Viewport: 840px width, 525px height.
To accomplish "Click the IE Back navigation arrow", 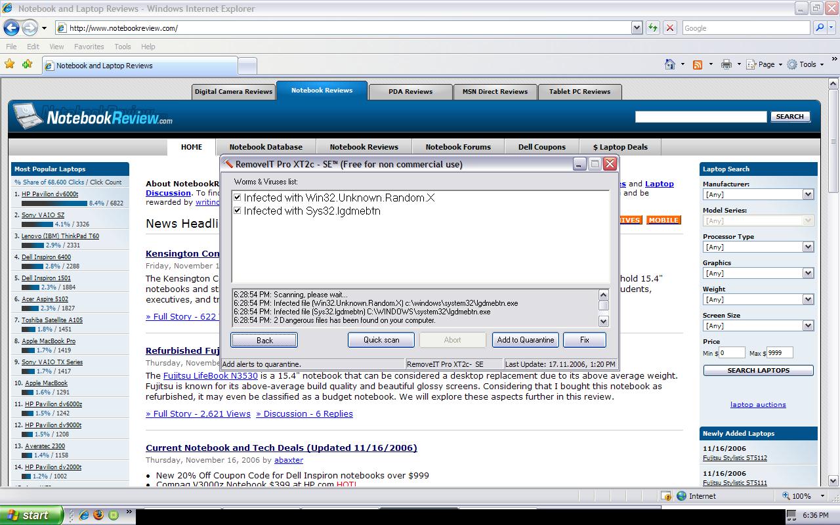I will pyautogui.click(x=11, y=28).
